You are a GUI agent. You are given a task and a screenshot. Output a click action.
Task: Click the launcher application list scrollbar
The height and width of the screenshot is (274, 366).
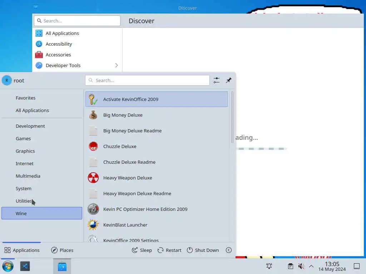[x=232, y=117]
